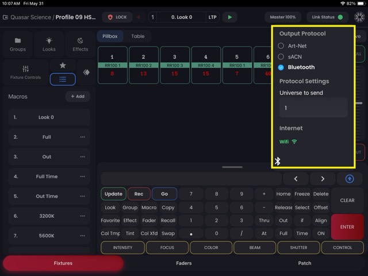Open the Effects panel

pyautogui.click(x=80, y=44)
